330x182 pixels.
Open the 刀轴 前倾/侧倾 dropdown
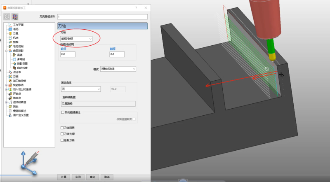76,39
